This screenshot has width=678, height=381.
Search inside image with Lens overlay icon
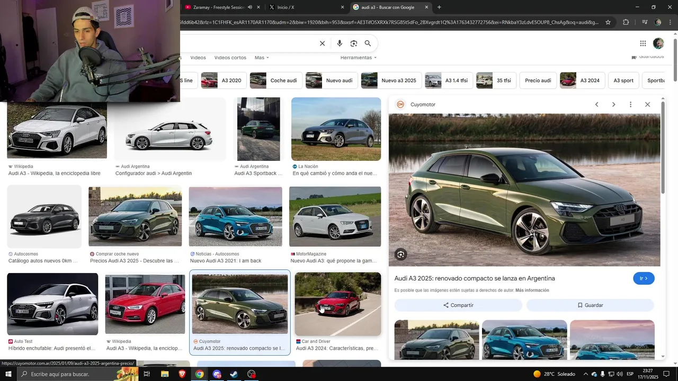pyautogui.click(x=401, y=255)
